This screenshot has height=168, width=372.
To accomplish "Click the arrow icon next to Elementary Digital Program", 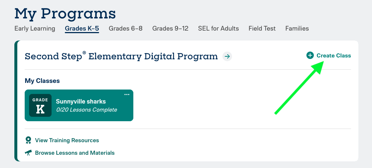I will click(x=227, y=56).
